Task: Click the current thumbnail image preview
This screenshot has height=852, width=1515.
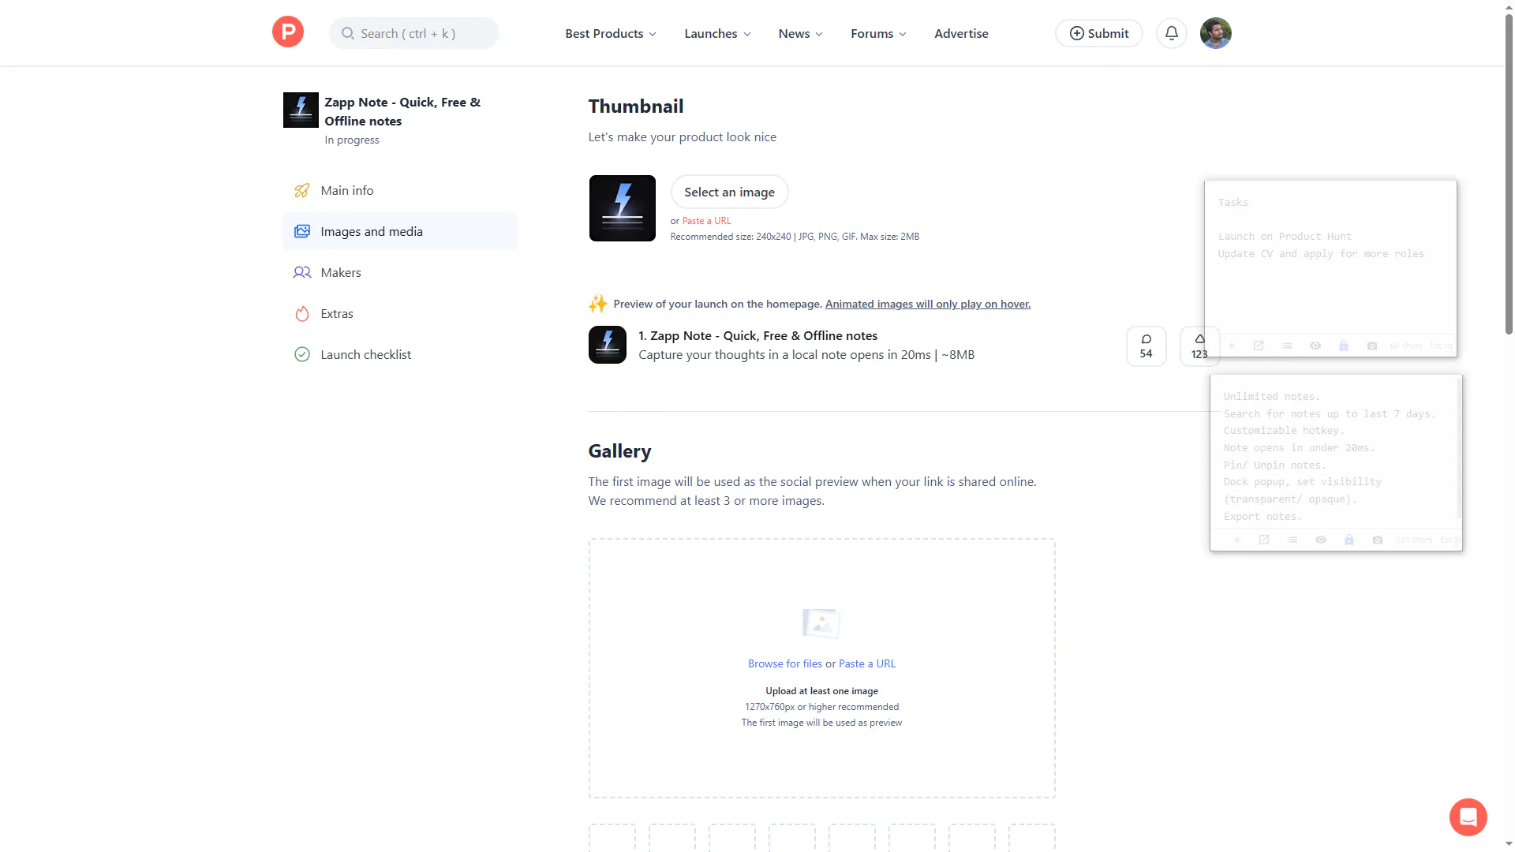Action: (623, 208)
